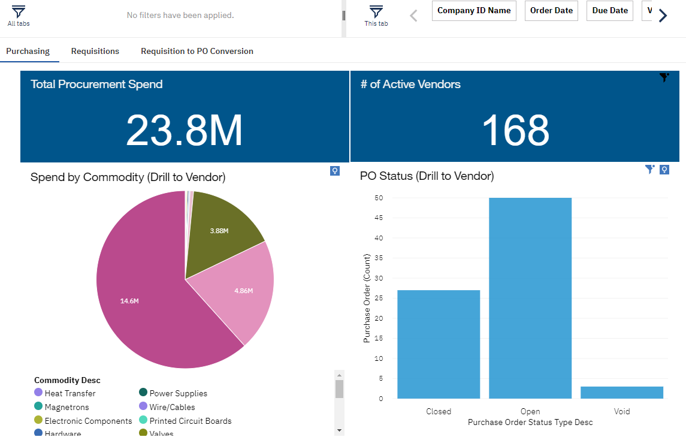Open the This tab filter icon

[x=376, y=12]
